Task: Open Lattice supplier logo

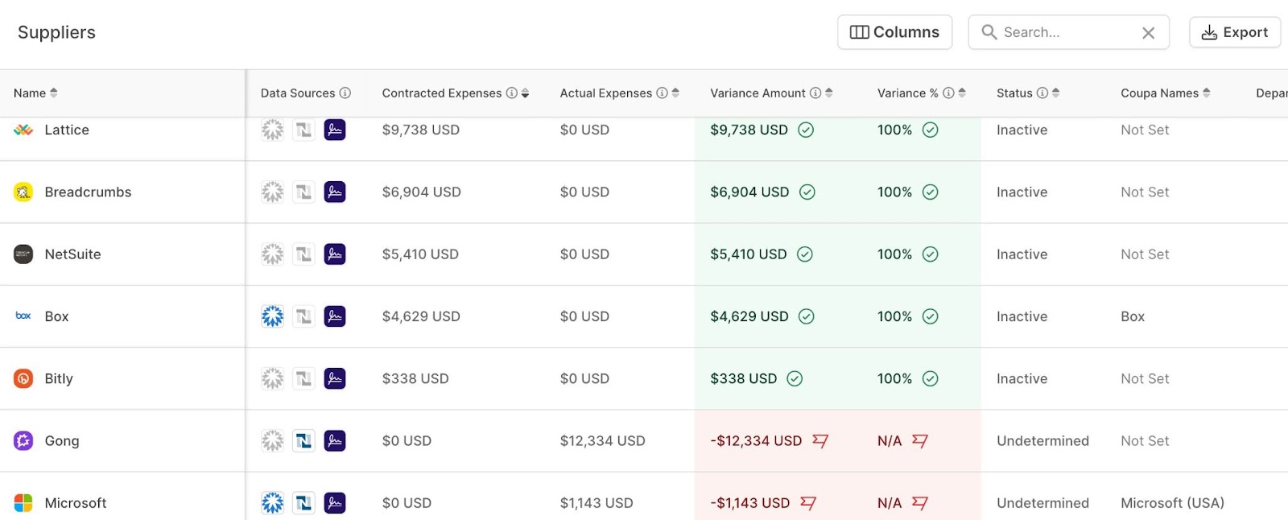Action: [23, 130]
